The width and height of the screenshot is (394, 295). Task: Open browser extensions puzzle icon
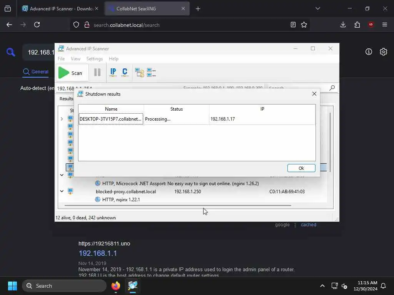[357, 25]
